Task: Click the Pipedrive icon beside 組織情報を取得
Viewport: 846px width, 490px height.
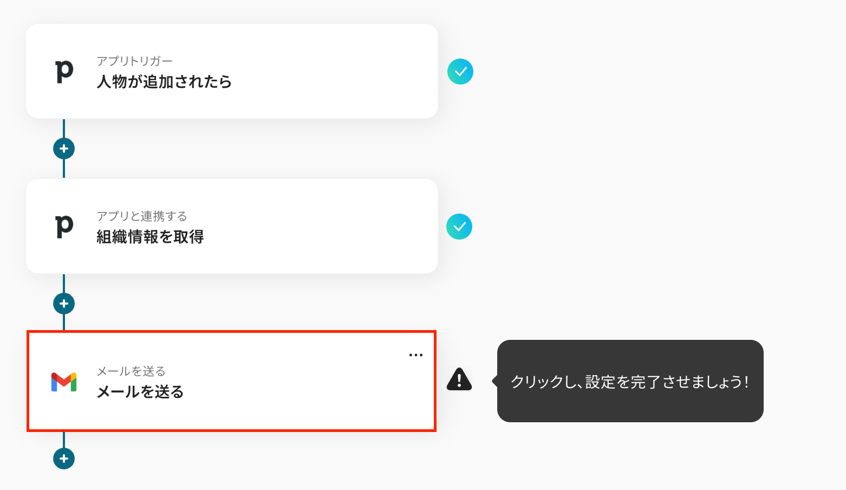Action: [x=64, y=226]
